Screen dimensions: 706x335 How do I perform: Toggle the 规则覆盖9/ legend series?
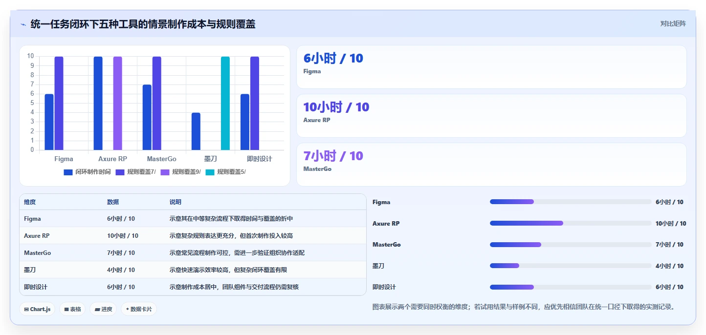click(180, 172)
